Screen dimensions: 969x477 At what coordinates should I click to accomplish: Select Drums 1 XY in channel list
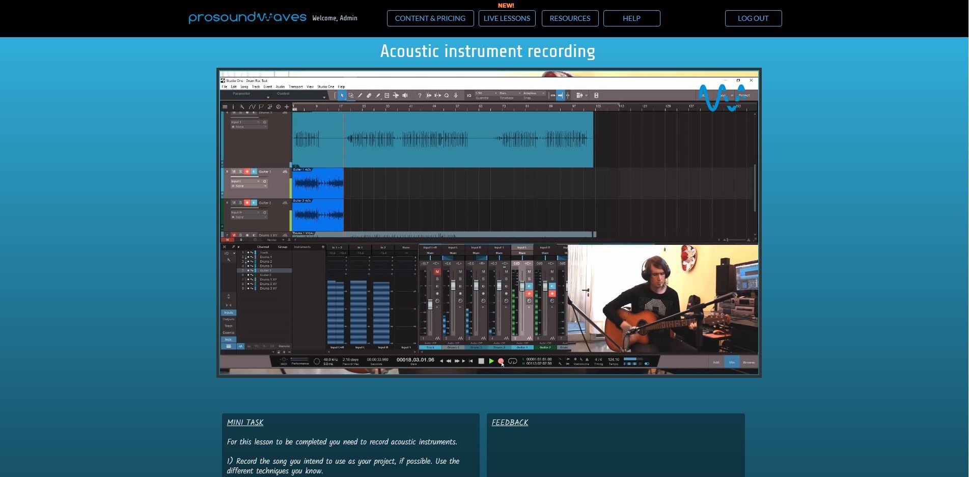[x=268, y=279]
